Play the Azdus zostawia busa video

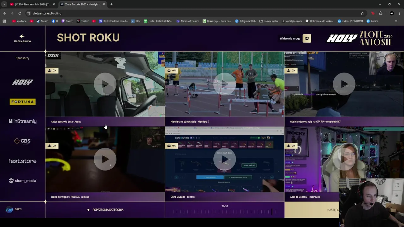pyautogui.click(x=105, y=84)
